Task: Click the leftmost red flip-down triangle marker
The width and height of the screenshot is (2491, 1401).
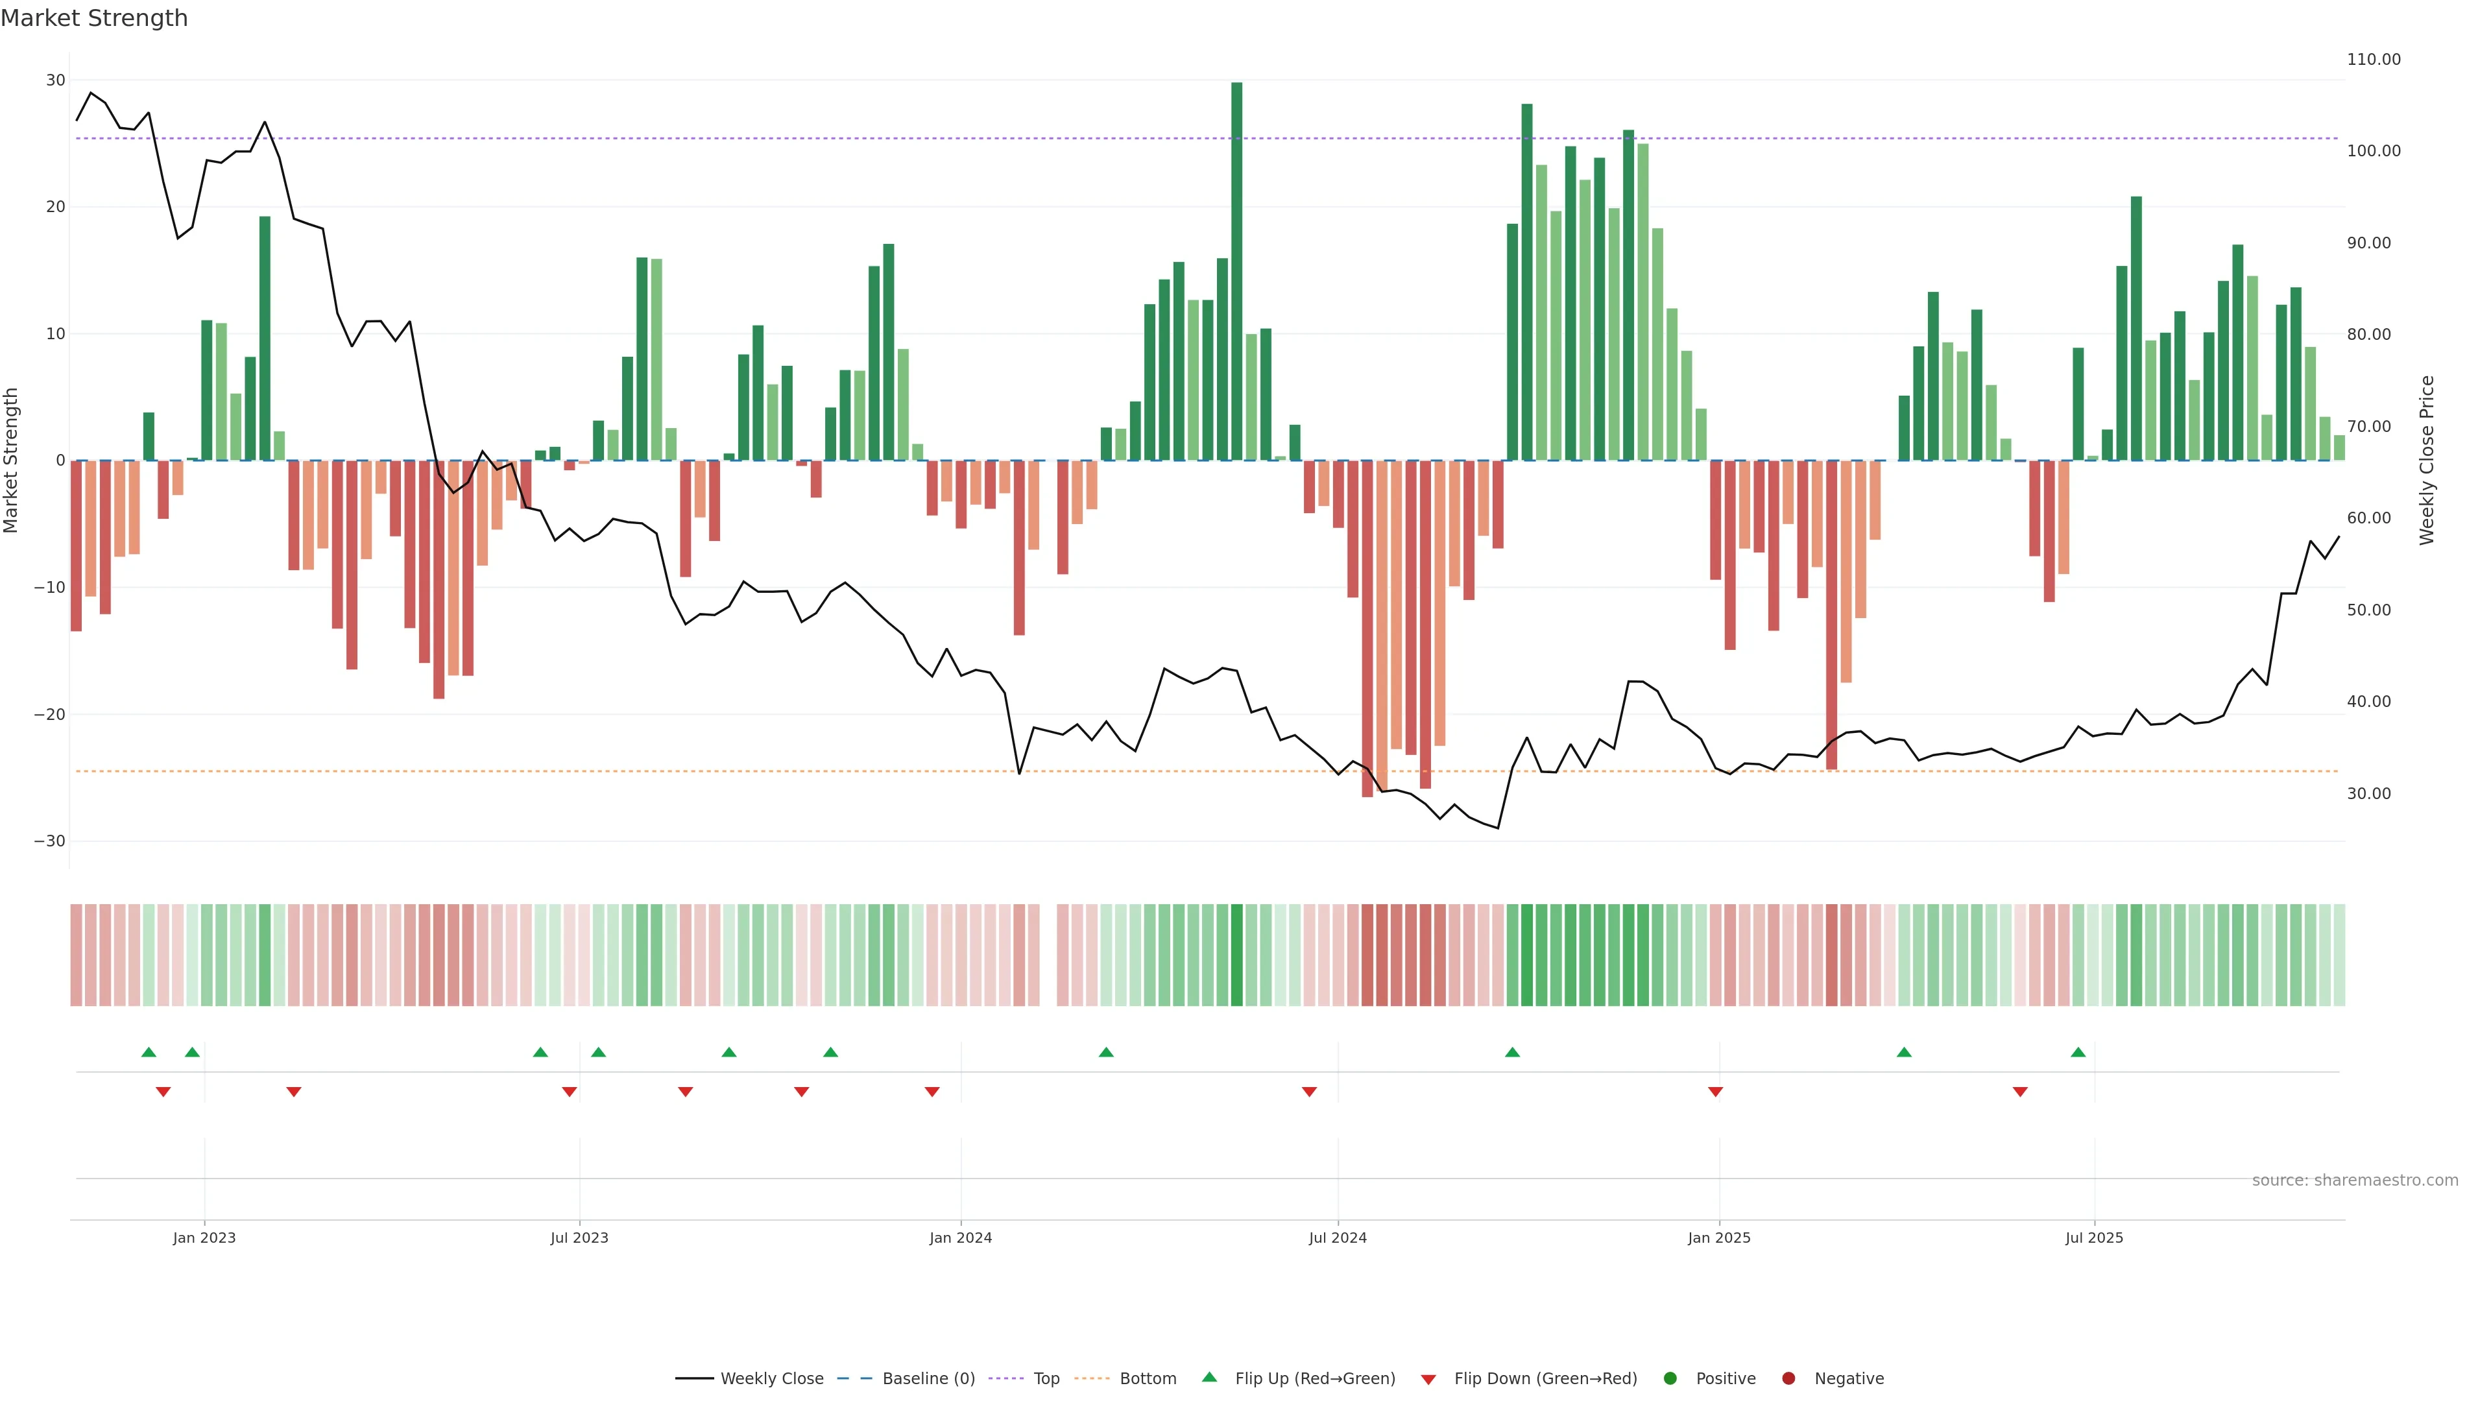Action: (163, 1092)
